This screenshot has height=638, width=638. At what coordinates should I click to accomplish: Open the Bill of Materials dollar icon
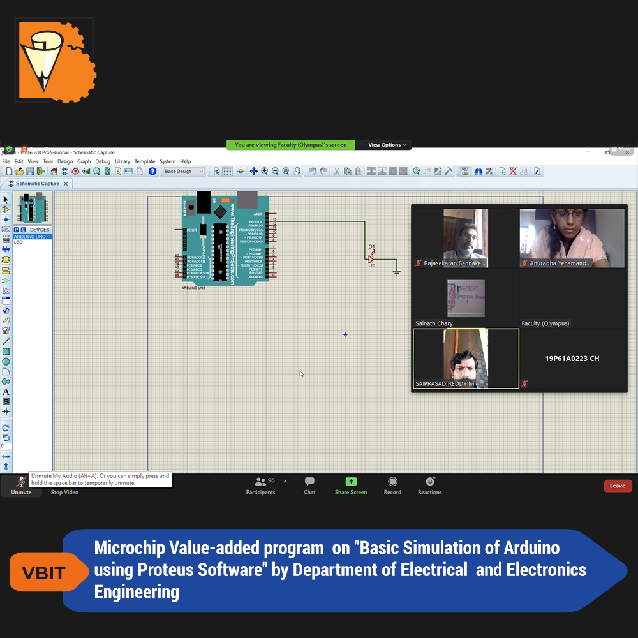[118, 171]
